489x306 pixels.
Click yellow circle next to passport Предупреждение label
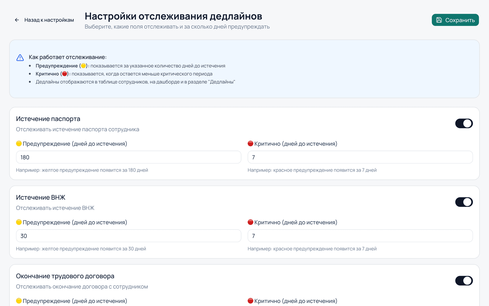click(x=19, y=144)
